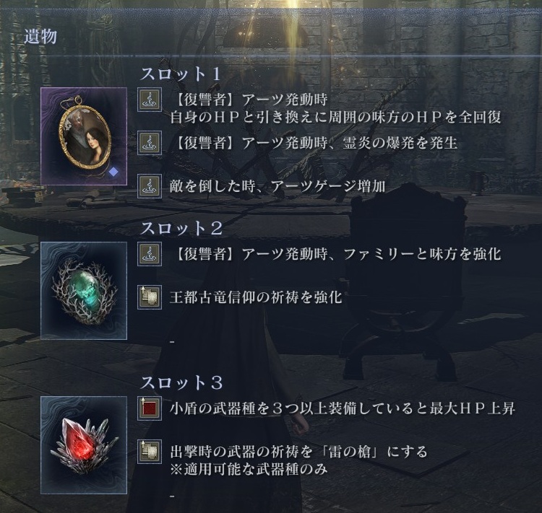
Task: Click arts icon beside 敵を倒した時 effect
Action: pos(150,186)
